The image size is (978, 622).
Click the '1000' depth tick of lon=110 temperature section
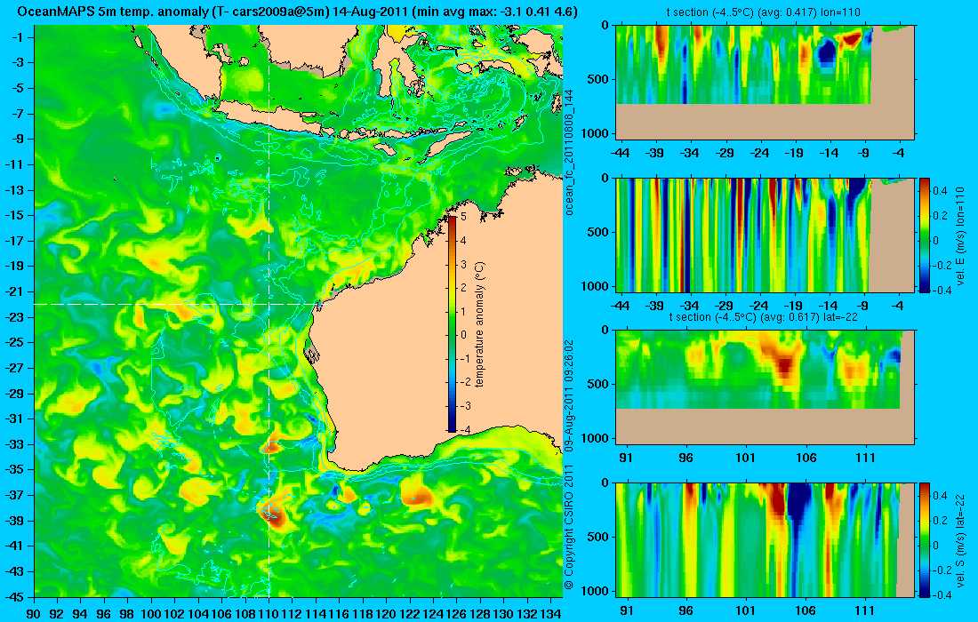[x=597, y=132]
